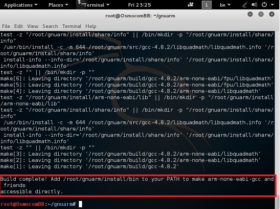Image resolution: width=280 pixels, height=209 pixels.
Task: Click the 'make[3]: Leaving directory' line
Action: click(131, 154)
